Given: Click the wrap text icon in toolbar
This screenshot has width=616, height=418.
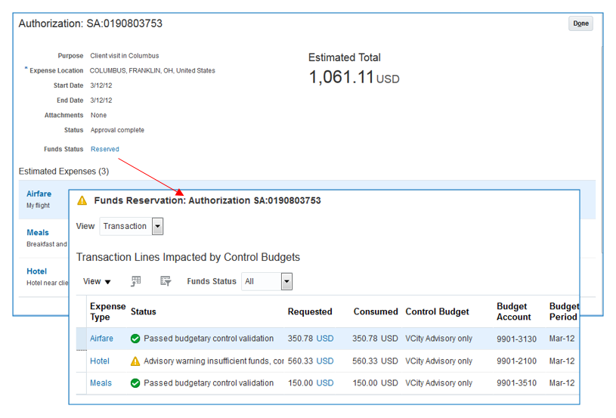Looking at the screenshot, I should (166, 281).
